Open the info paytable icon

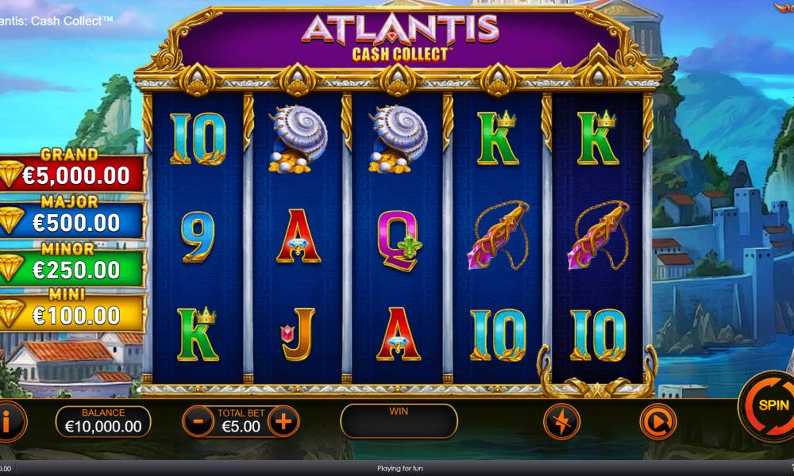pyautogui.click(x=9, y=421)
